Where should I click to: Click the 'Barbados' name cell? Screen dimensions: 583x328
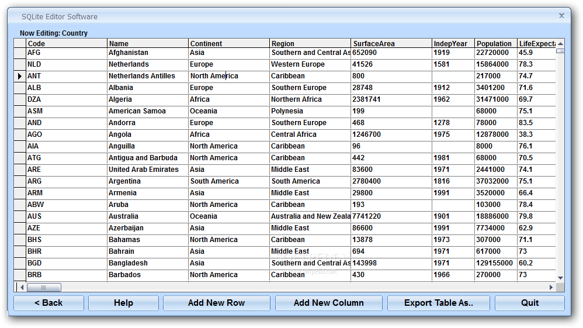point(148,275)
